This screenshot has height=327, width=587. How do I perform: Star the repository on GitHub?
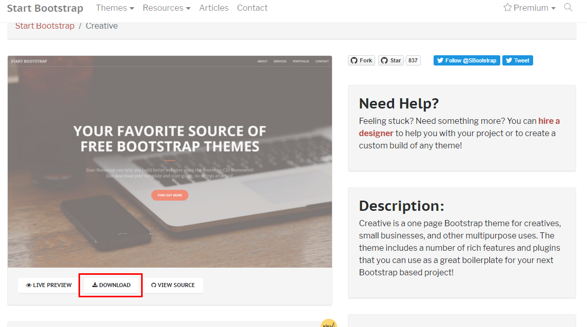point(391,60)
